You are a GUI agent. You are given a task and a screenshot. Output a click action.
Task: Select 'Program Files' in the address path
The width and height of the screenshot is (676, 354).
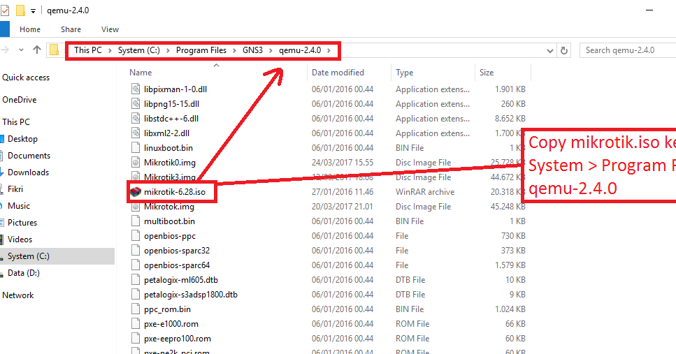coord(201,50)
